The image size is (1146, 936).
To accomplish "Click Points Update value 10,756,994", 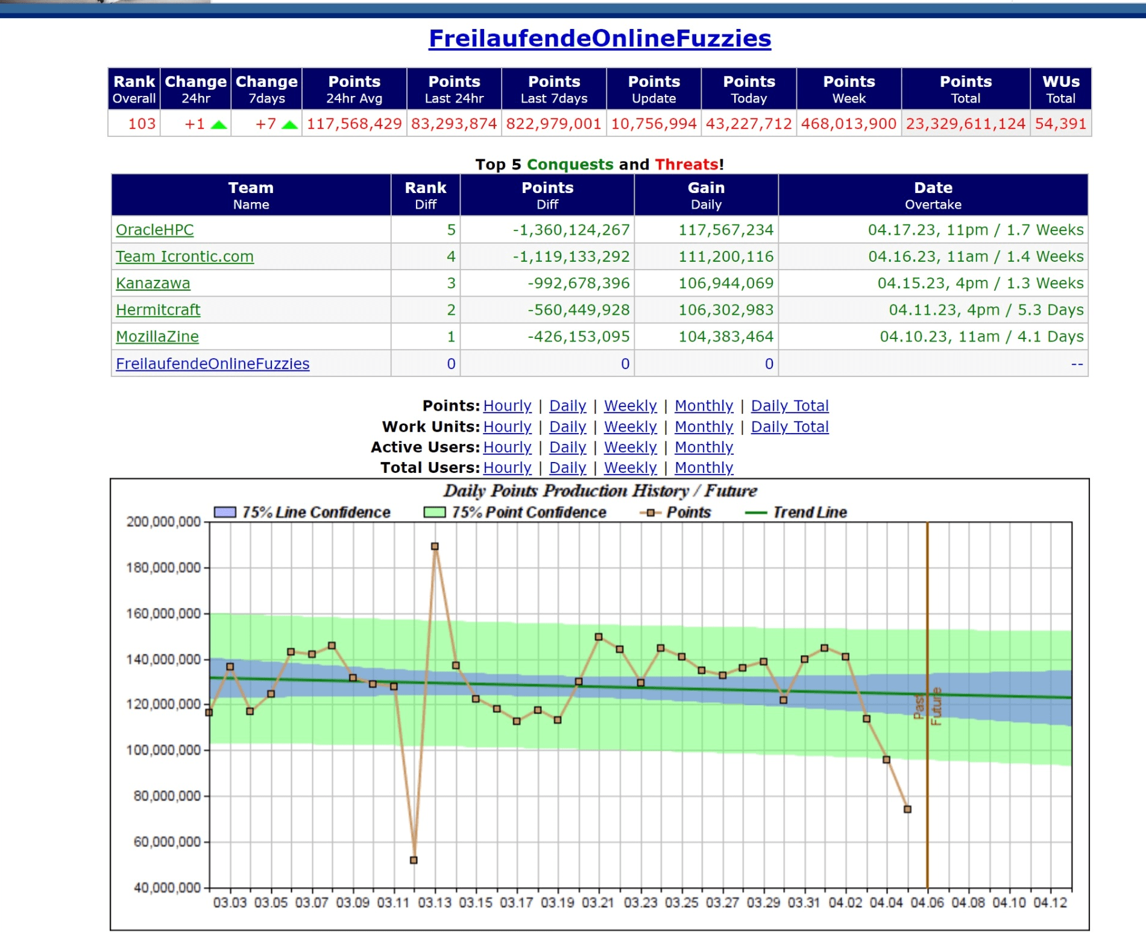I will [654, 124].
